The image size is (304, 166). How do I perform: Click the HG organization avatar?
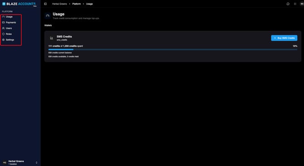(5, 162)
